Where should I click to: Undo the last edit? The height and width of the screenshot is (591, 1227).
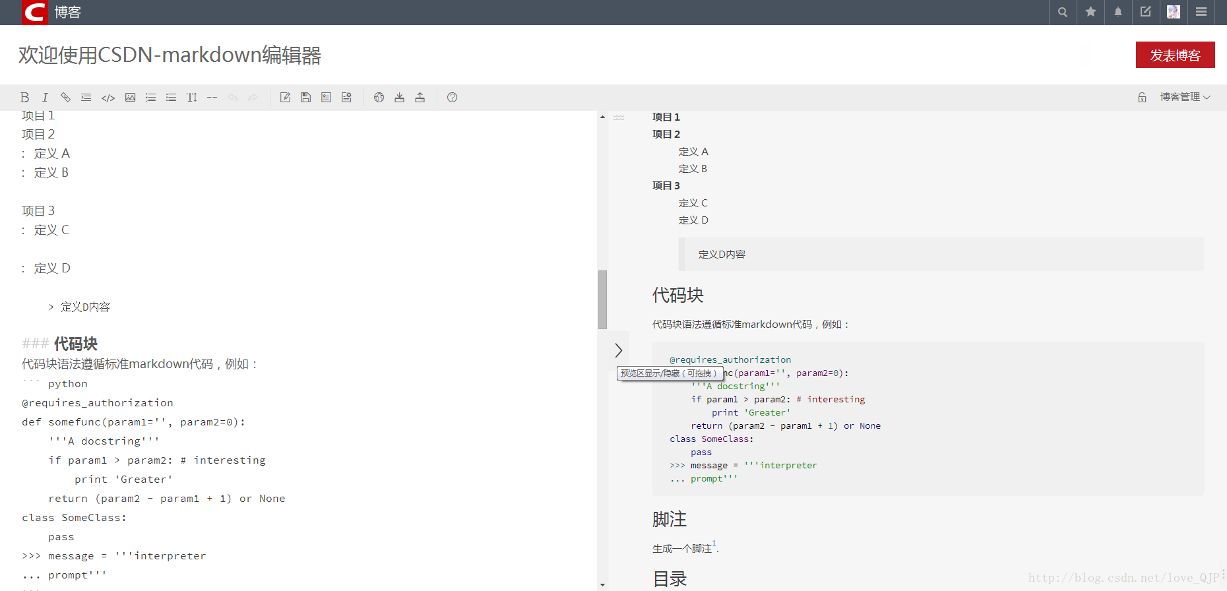(x=232, y=98)
